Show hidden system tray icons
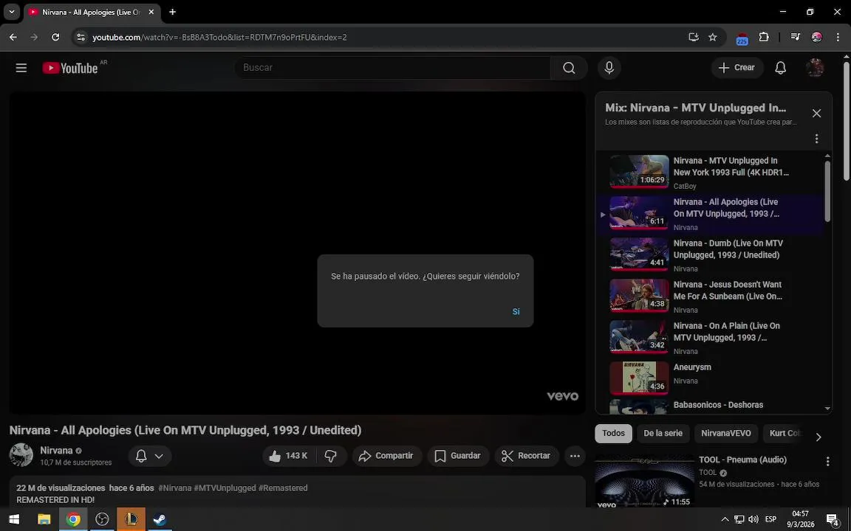Screen dimensions: 851x531 pos(725,520)
